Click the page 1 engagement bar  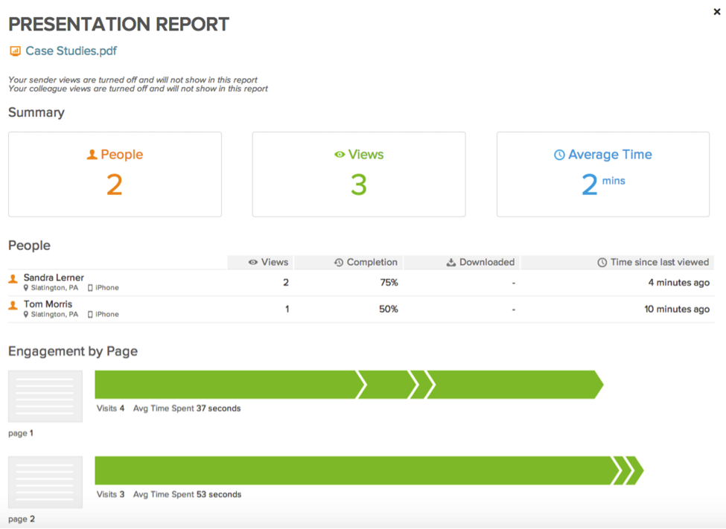point(349,385)
